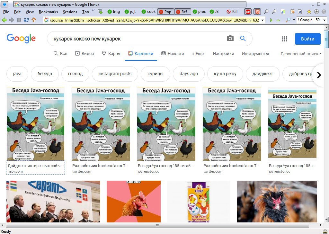Viewport: 329px width, 234px height.
Task: Open the File menu
Action: [x=6, y=12]
